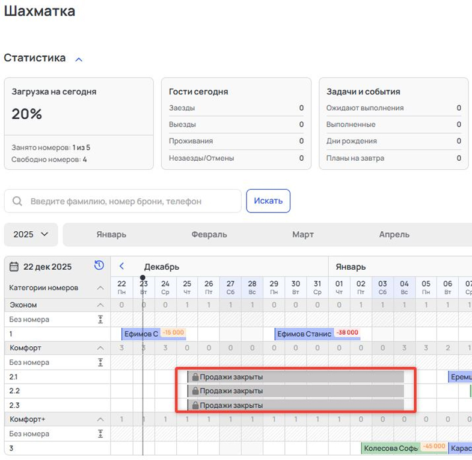Viewport: 472px width, 460px height.
Task: Go to previous period with left arrow
Action: (x=122, y=266)
